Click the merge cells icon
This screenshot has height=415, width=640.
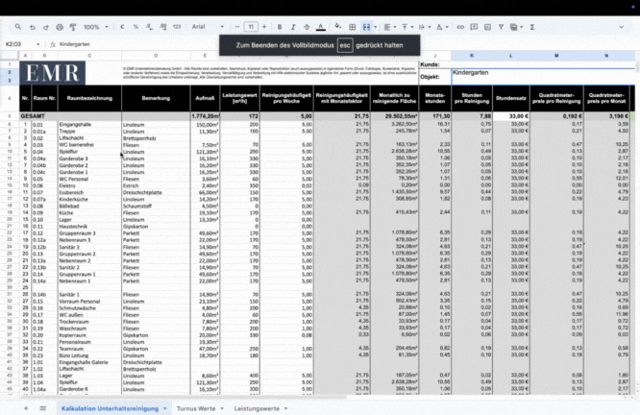[x=368, y=27]
